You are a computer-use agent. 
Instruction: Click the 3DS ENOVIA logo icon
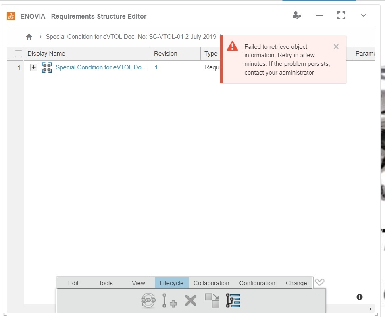[11, 16]
